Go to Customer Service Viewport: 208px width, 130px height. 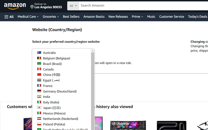click(x=171, y=17)
